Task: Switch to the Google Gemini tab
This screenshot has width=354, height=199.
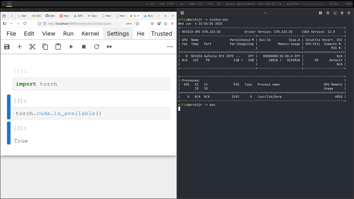Action: click(x=93, y=16)
